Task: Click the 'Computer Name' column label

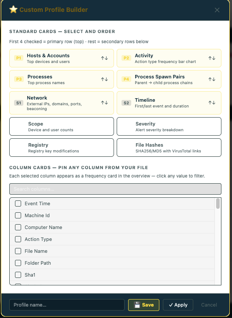Action: pos(43,227)
